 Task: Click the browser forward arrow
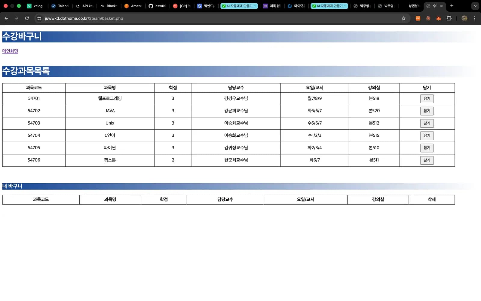coord(17,18)
